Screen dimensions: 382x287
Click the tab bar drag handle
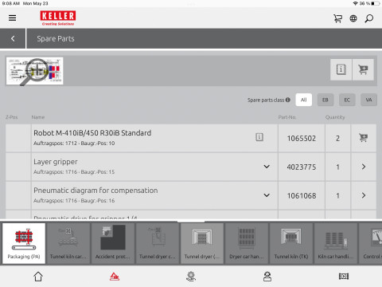click(x=191, y=221)
